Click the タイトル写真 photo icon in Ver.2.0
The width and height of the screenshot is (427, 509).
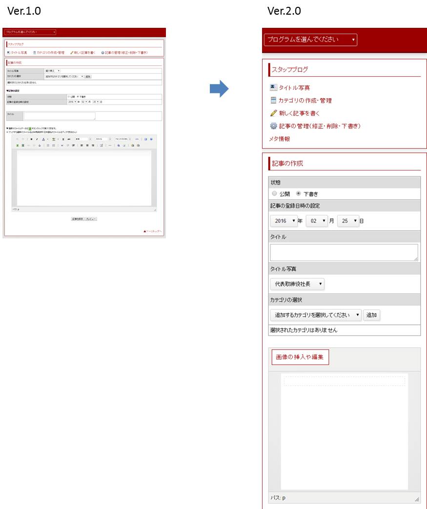click(273, 87)
